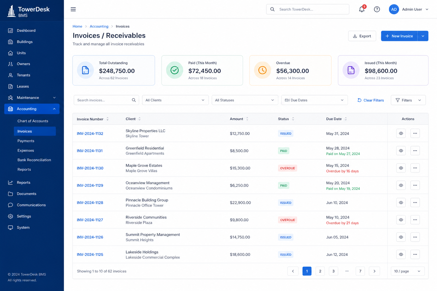This screenshot has width=437, height=291.
Task: Sort by Status column arrows
Action: click(293, 119)
